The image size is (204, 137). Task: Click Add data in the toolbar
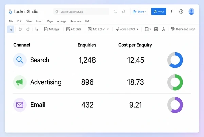point(73,29)
